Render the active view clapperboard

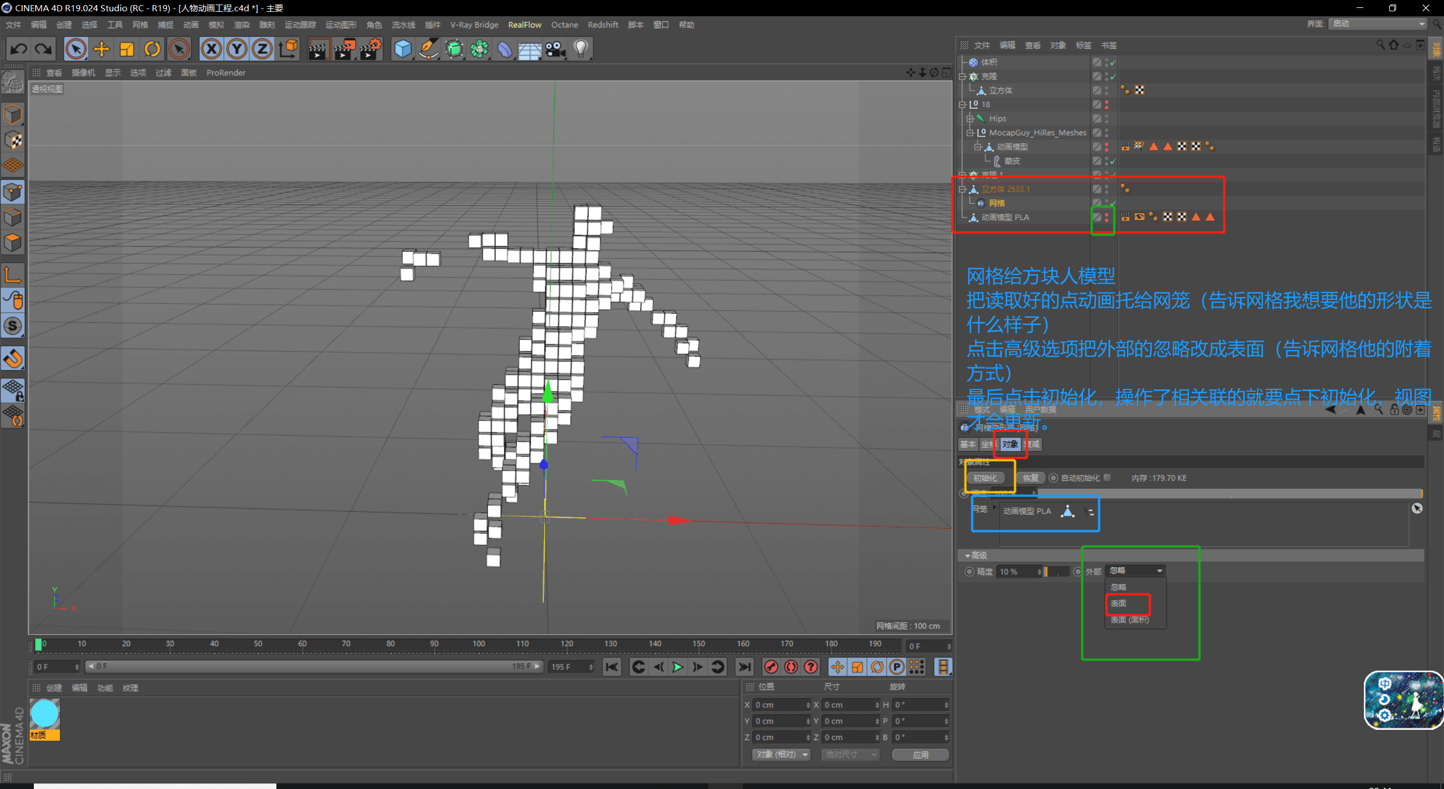click(319, 49)
